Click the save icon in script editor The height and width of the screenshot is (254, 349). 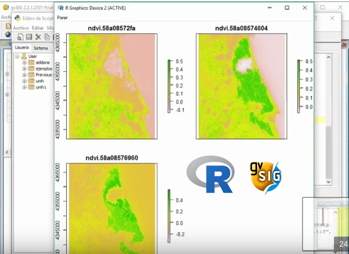point(29,37)
